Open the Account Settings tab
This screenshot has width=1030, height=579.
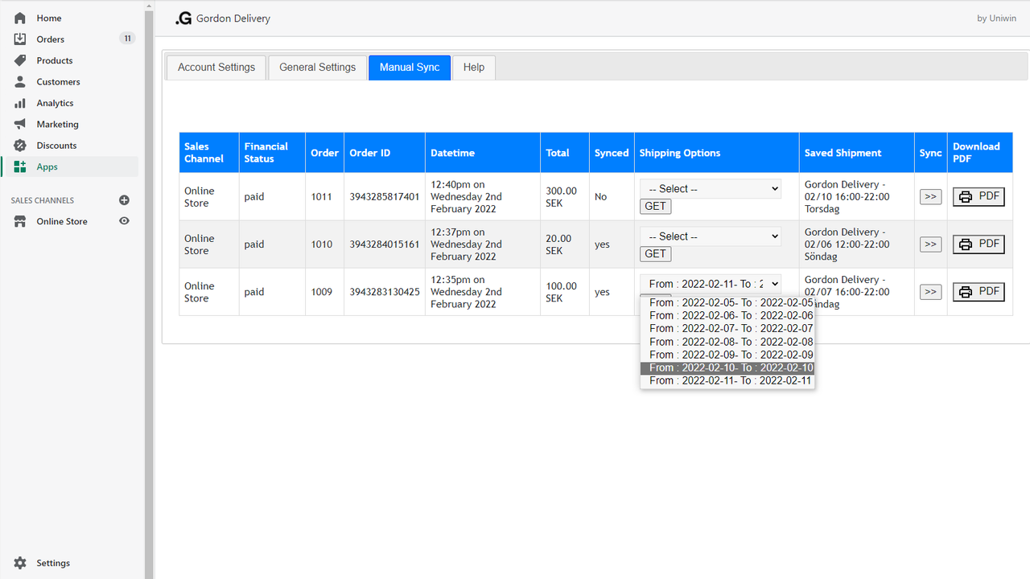click(x=216, y=68)
